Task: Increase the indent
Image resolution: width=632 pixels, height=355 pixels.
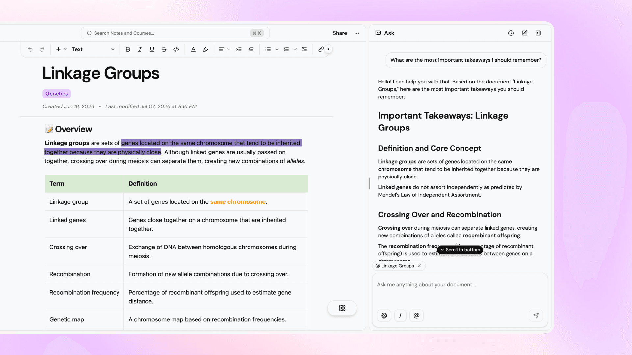Action: click(x=239, y=49)
